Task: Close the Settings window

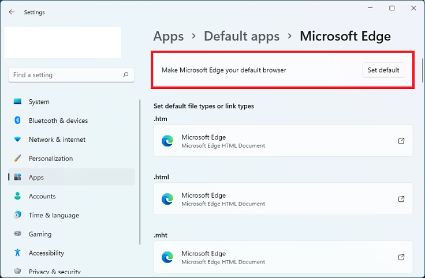Action: click(x=413, y=8)
